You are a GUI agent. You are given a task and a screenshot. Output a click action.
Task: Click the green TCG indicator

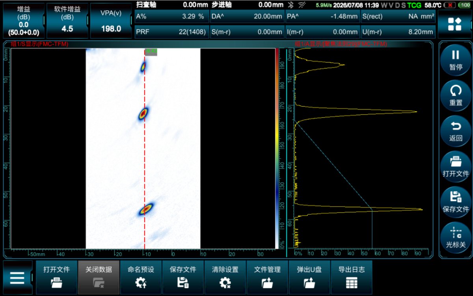414,6
